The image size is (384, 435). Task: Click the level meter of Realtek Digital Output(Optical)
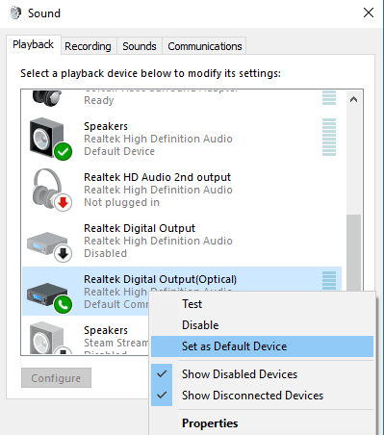(x=329, y=280)
